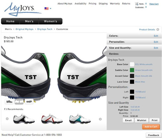162x138 pixels.
Task: Select the rear heel view icon
Action: [x=19, y=102]
